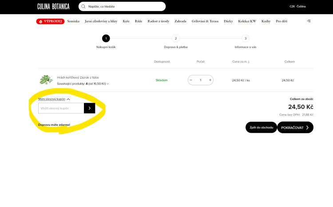
Task: Click the 'Vložit slevový kupón' input
Action: point(61,108)
